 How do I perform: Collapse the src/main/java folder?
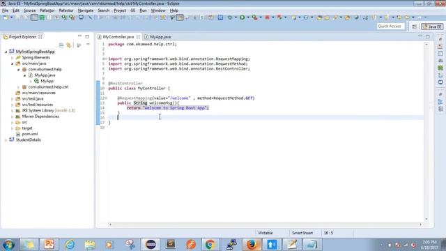tap(13, 63)
